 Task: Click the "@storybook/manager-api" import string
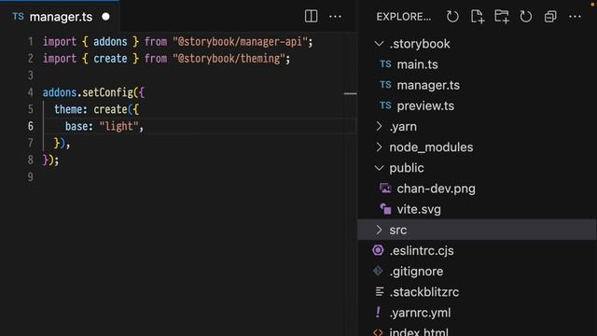pyautogui.click(x=240, y=41)
